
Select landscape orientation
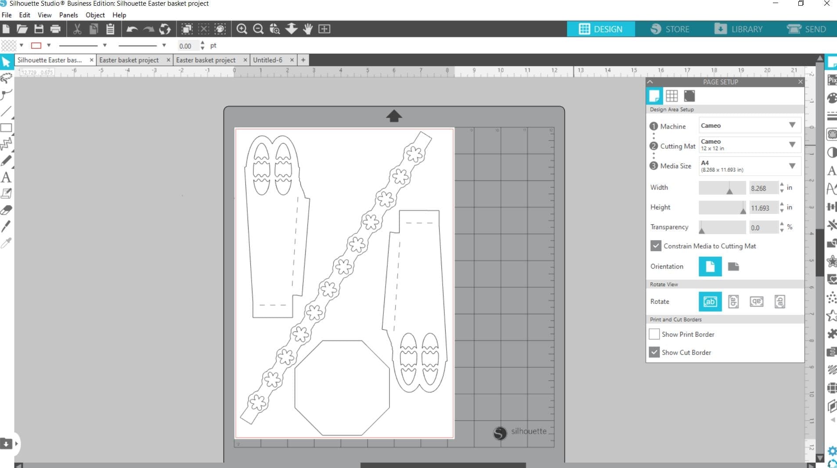point(733,266)
